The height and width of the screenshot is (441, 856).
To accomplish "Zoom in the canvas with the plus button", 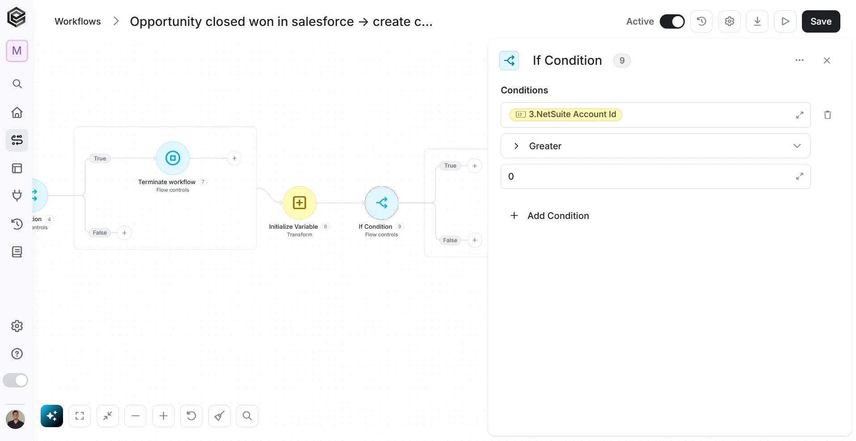I will 164,416.
